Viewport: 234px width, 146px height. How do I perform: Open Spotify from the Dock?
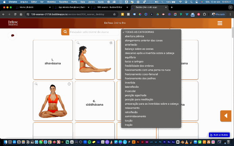click(x=90, y=142)
